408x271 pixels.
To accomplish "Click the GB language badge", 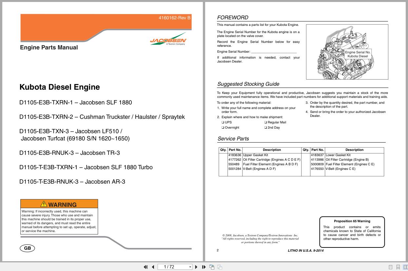I will [28, 248].
